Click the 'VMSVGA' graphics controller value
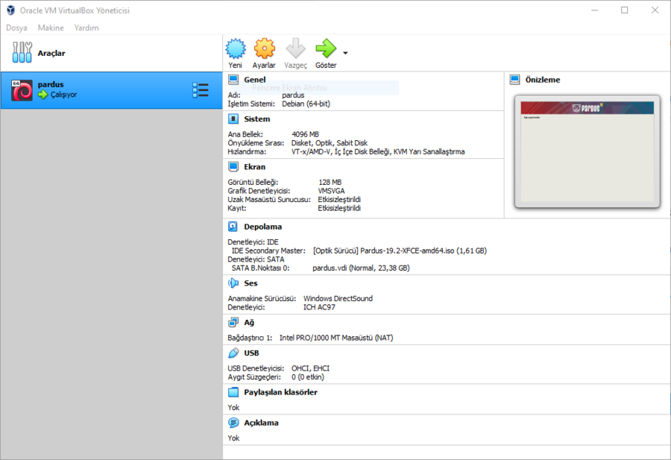This screenshot has width=671, height=460. [331, 191]
